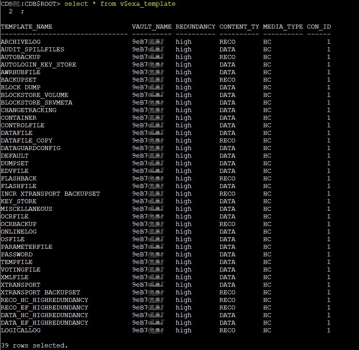Click the VAULT_NAME column header
359x350 pixels.
click(x=152, y=27)
